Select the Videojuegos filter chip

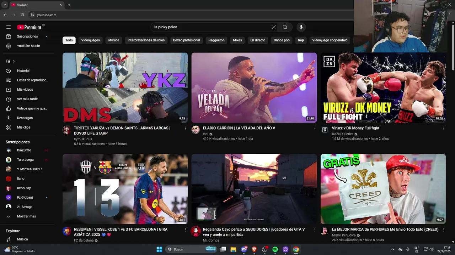click(x=91, y=40)
